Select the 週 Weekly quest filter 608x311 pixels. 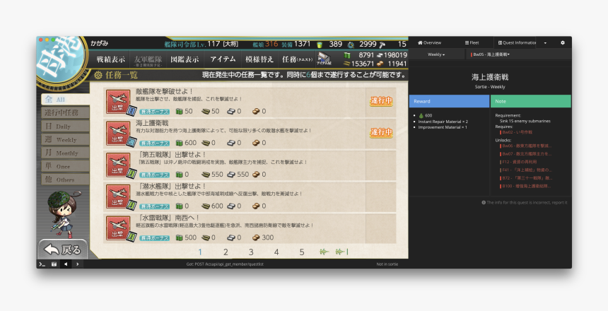point(65,139)
